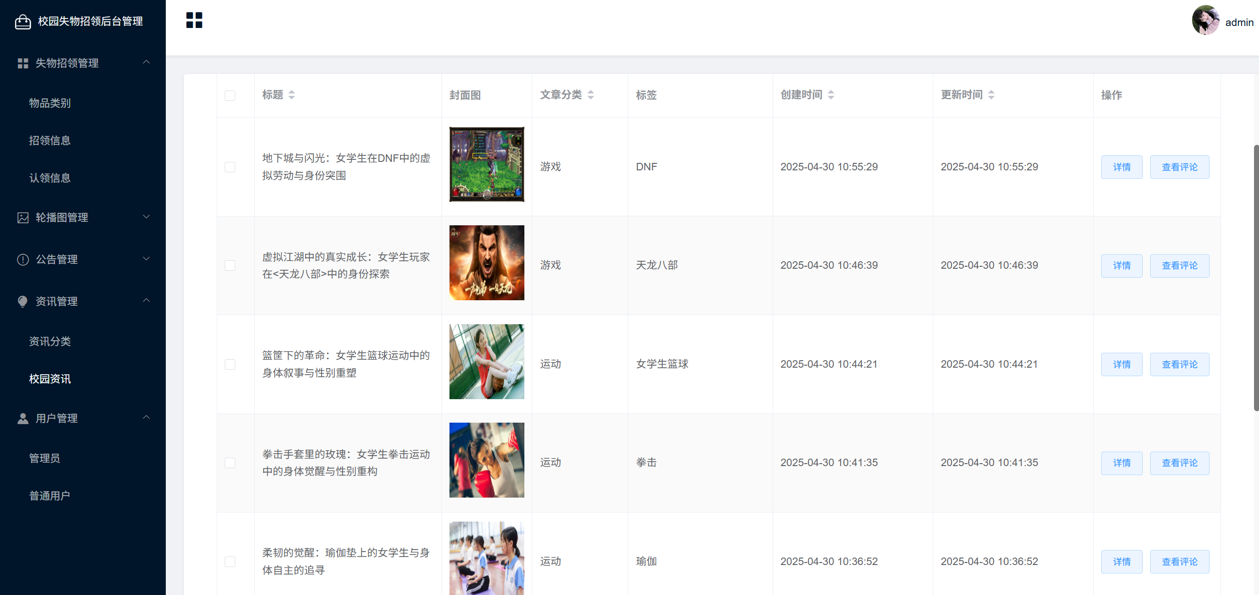Click the briefcase logo icon in sidebar header

[x=23, y=21]
